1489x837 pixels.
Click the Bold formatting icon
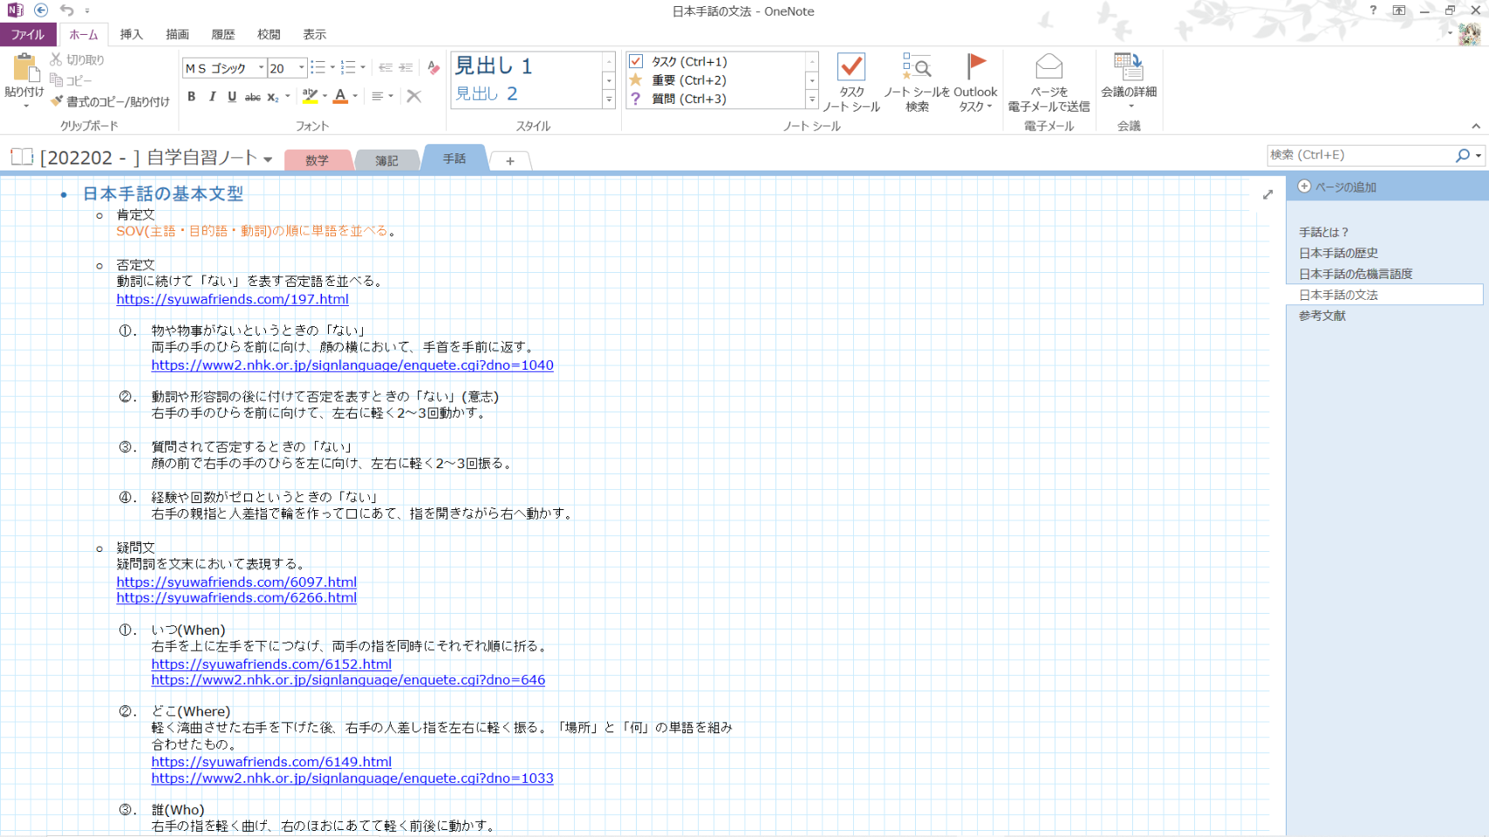(191, 97)
